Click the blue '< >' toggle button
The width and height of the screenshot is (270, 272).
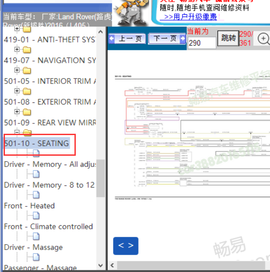[x=126, y=246]
